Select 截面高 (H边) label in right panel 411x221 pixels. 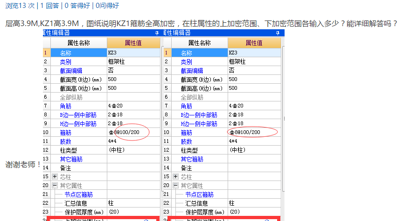click(202, 88)
